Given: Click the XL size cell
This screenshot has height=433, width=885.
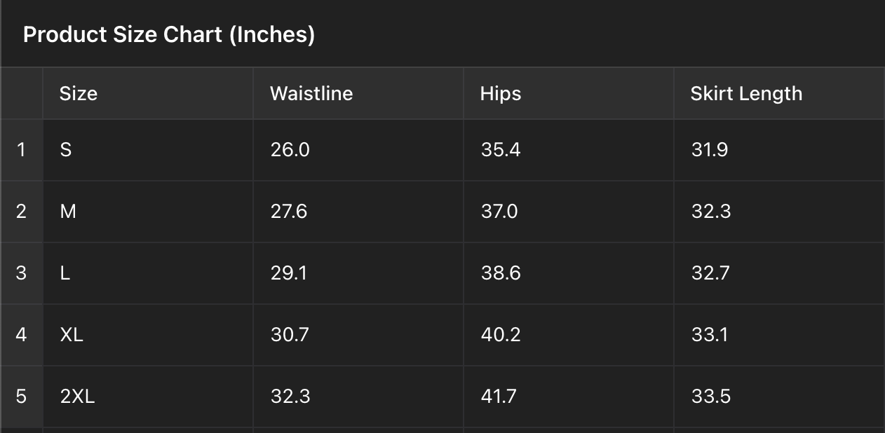Looking at the screenshot, I should [x=72, y=335].
